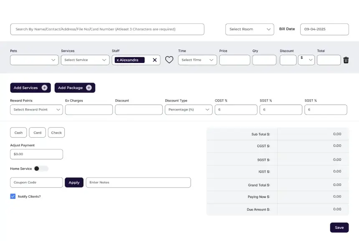Click the plus icon on Add Services
359x241 pixels.
coord(45,88)
